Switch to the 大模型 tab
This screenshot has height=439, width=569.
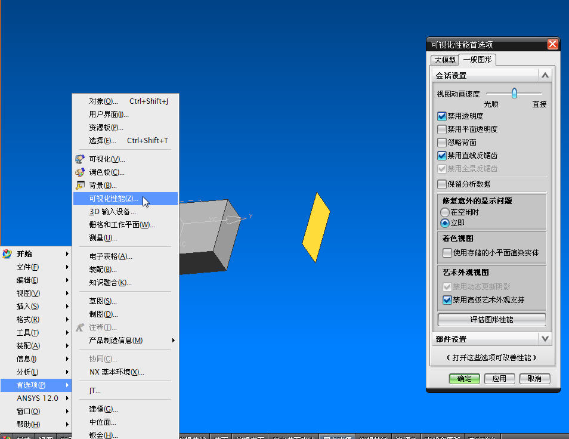[445, 60]
